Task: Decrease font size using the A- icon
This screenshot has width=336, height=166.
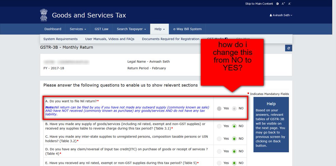Action: pos(289,4)
